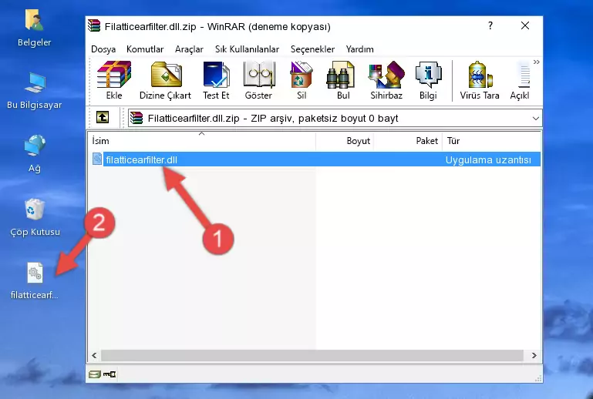This screenshot has width=593, height=399.
Task: Open the Araçlar menu
Action: click(x=189, y=49)
